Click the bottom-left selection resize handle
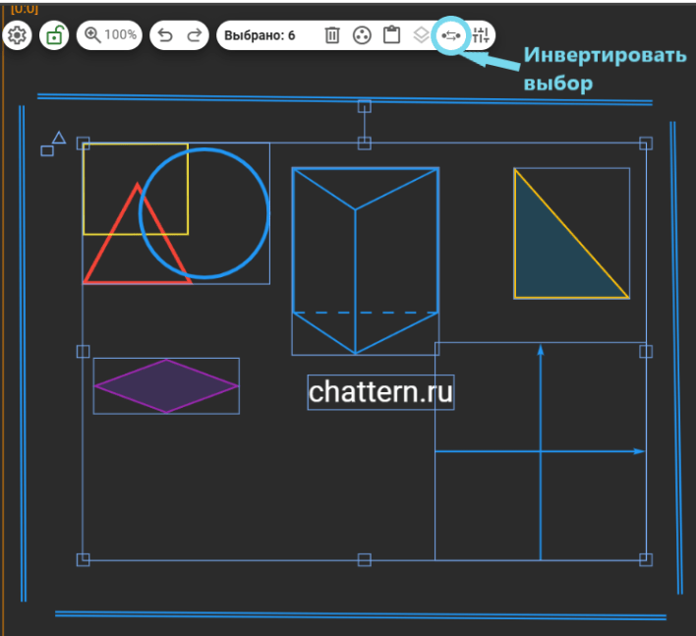 pos(83,559)
